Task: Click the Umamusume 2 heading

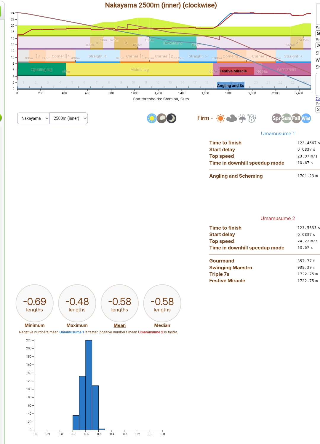Action: click(x=278, y=218)
